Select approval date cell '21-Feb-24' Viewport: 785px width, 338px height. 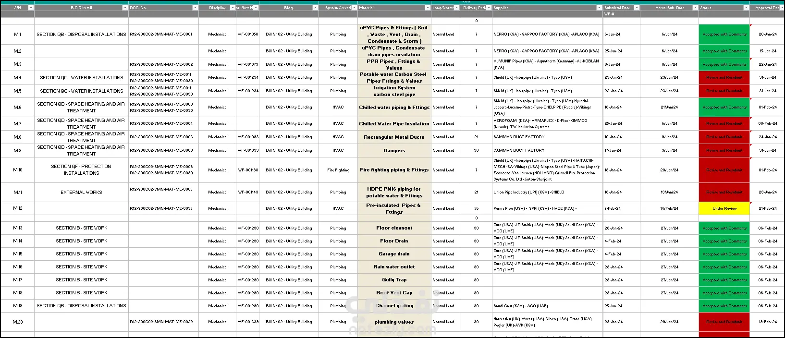click(x=767, y=208)
